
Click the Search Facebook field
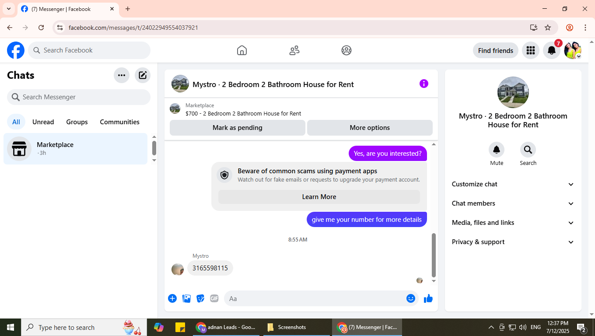(x=89, y=50)
